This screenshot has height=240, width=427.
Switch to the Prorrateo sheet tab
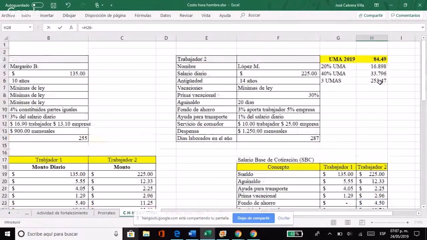[x=106, y=213]
